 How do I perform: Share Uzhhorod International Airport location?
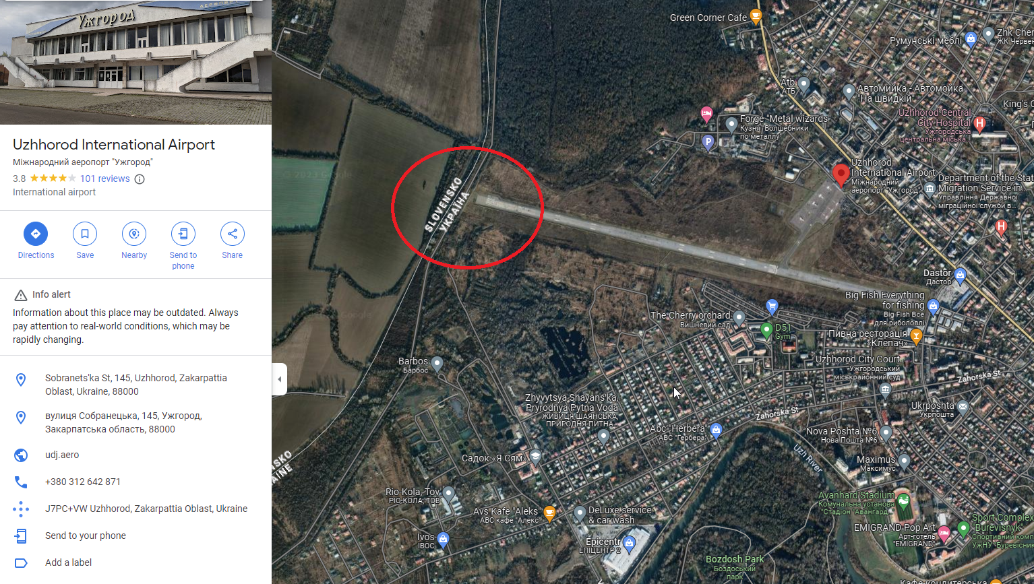pos(233,234)
